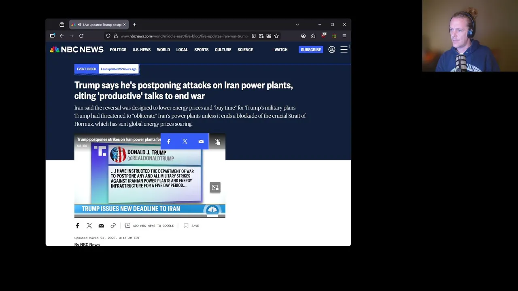Image resolution: width=518 pixels, height=291 pixels.
Task: Go back to the previous page
Action: coord(62,36)
